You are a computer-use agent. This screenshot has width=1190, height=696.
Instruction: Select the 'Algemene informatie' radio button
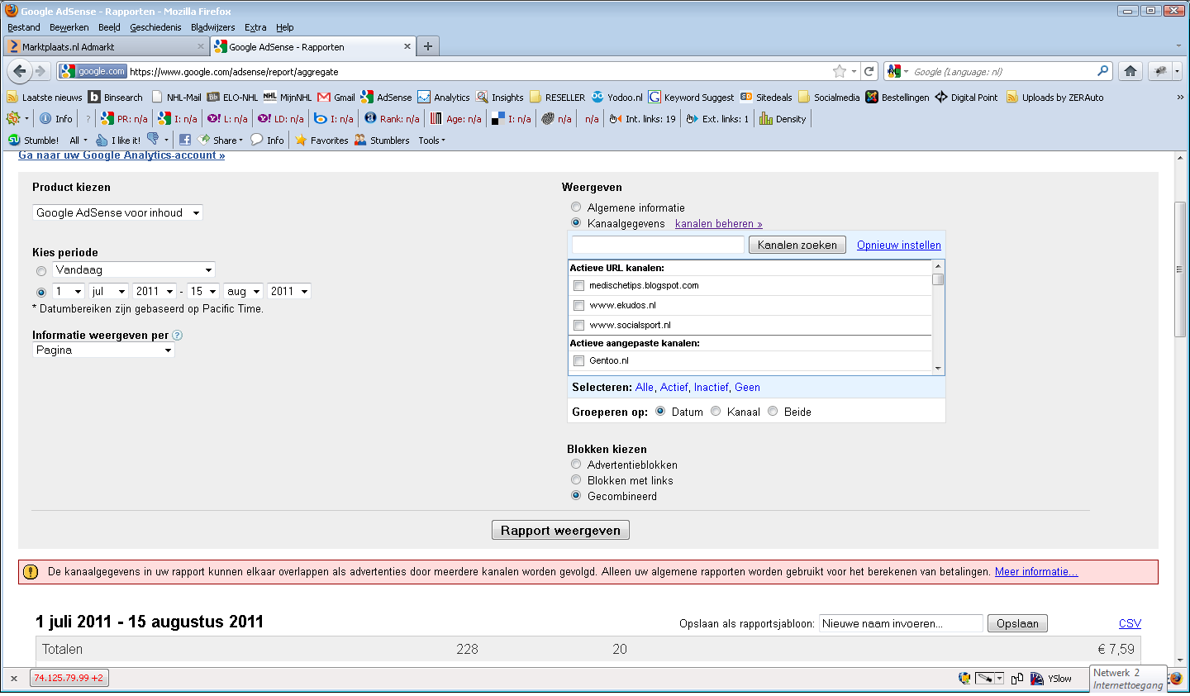pyautogui.click(x=576, y=207)
